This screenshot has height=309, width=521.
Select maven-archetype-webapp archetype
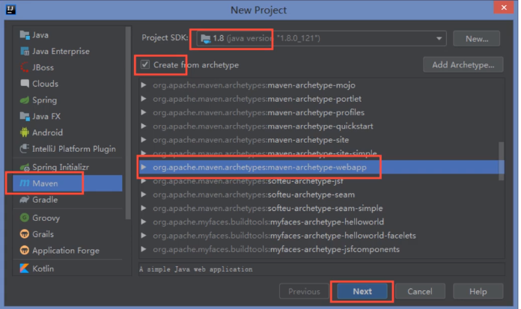click(x=322, y=167)
